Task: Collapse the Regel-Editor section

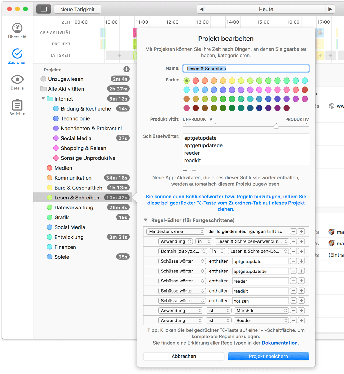Action: pyautogui.click(x=146, y=220)
